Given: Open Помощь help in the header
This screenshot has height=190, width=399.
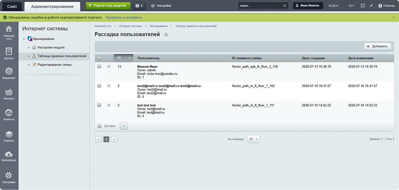Looking at the screenshot, I should [x=387, y=6].
